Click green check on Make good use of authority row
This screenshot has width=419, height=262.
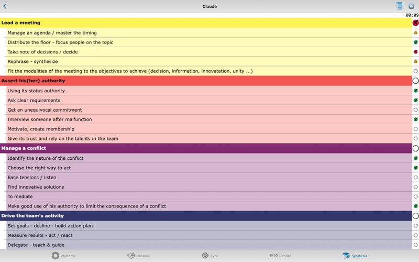pyautogui.click(x=415, y=206)
